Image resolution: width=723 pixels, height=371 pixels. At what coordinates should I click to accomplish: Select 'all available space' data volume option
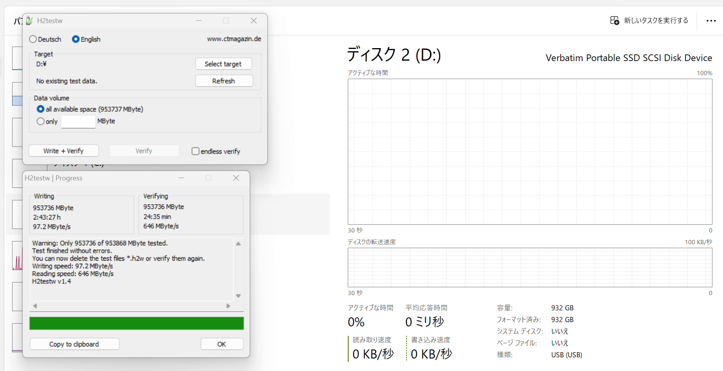(41, 109)
